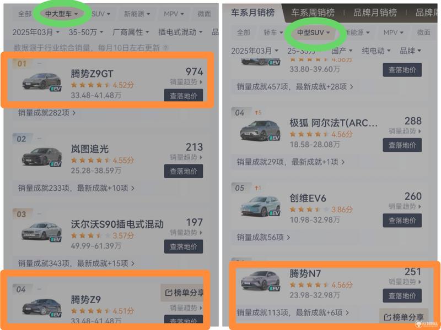Expand the 插电式混动 energy type filter
441x330 pixels.
[180, 32]
